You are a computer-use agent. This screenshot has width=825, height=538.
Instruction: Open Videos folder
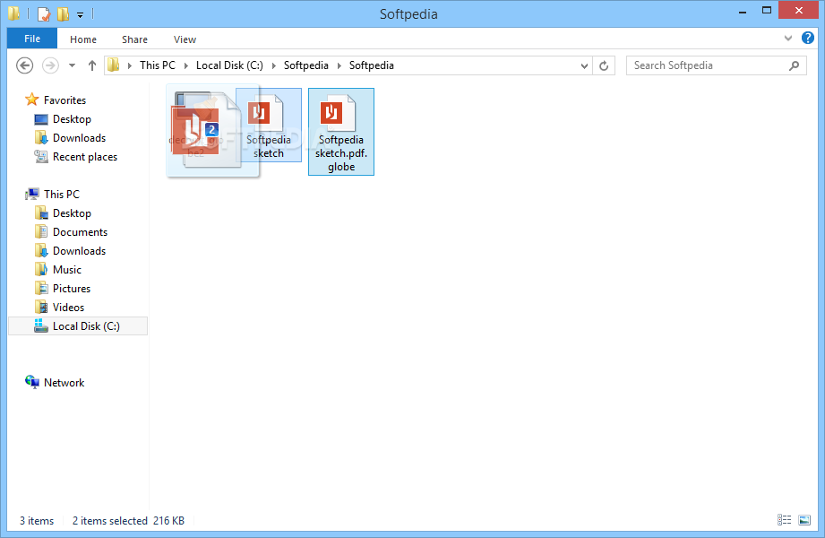pyautogui.click(x=68, y=308)
